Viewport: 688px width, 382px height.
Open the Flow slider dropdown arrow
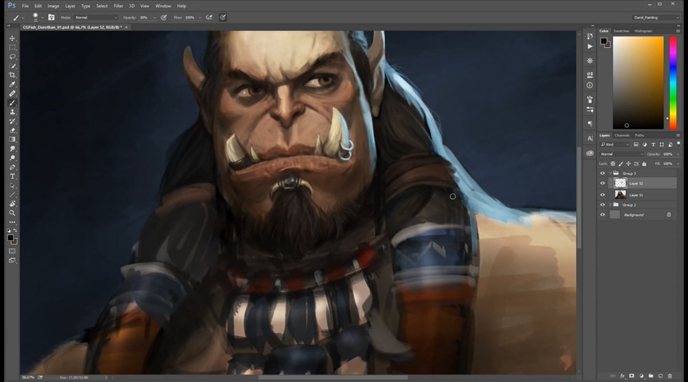(x=200, y=18)
